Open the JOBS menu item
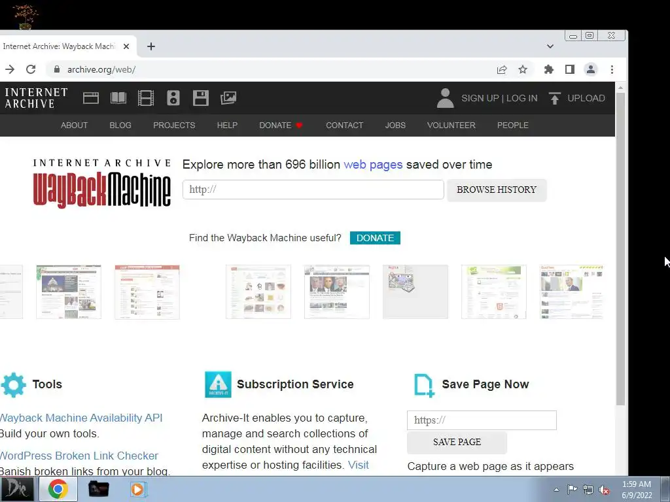The height and width of the screenshot is (502, 670). [x=395, y=125]
